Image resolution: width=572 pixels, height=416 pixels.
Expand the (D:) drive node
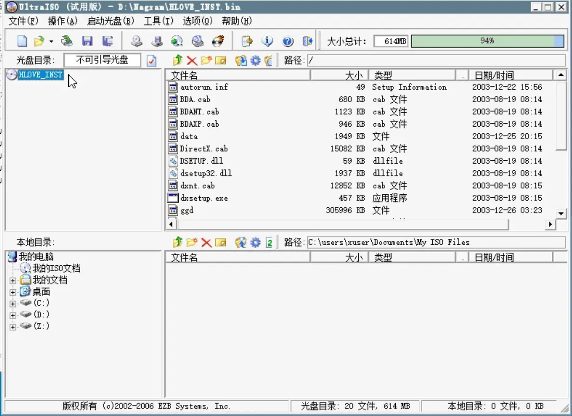[13, 315]
